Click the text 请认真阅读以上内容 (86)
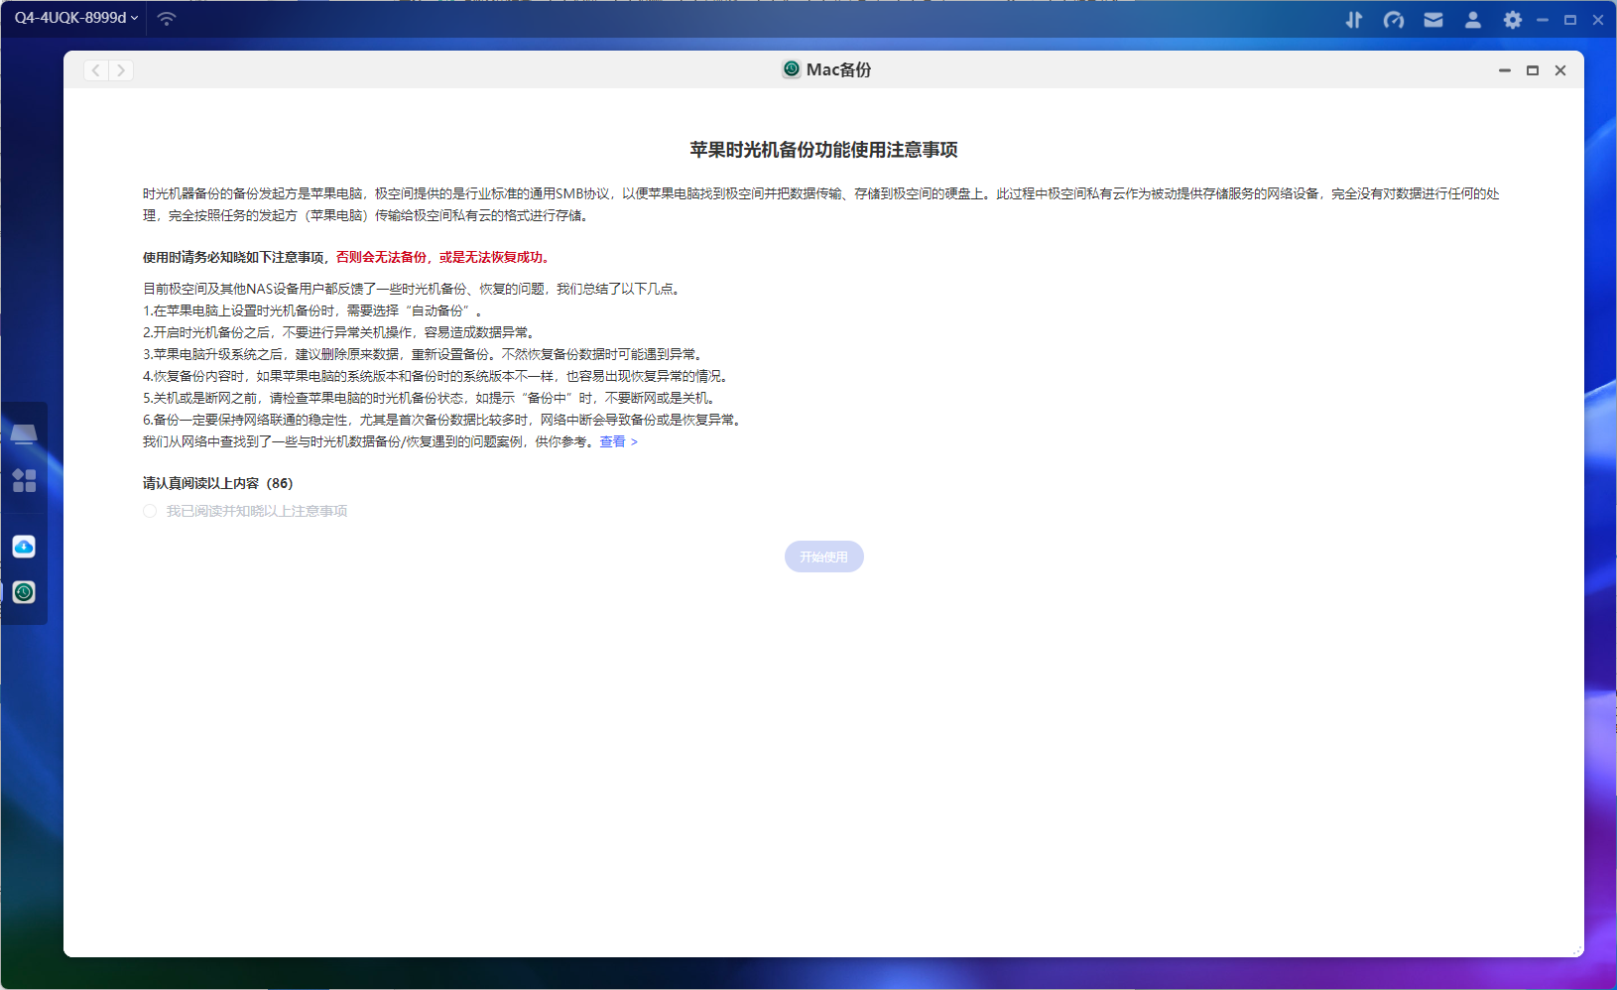This screenshot has height=990, width=1617. click(218, 483)
